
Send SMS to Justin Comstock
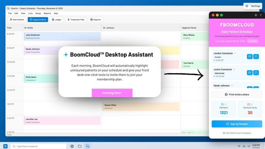click(256, 73)
